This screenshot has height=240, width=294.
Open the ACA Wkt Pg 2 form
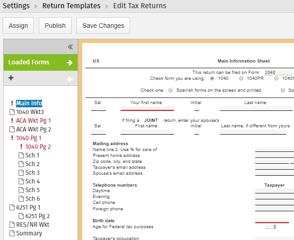coord(34,130)
